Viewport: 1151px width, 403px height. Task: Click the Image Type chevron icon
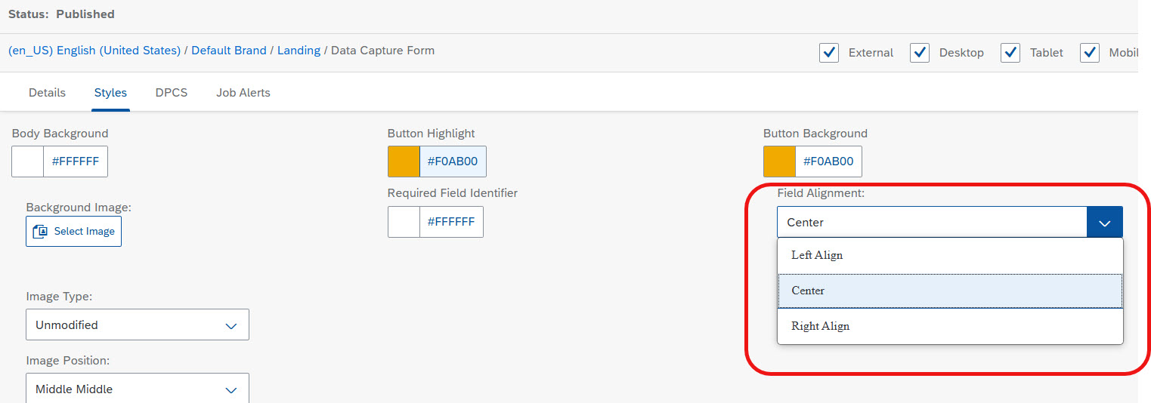tap(231, 325)
